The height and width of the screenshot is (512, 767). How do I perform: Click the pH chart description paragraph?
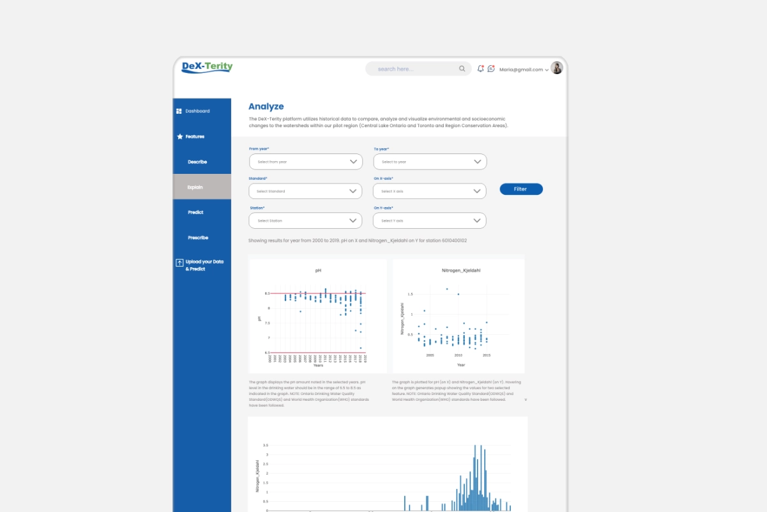tap(309, 394)
